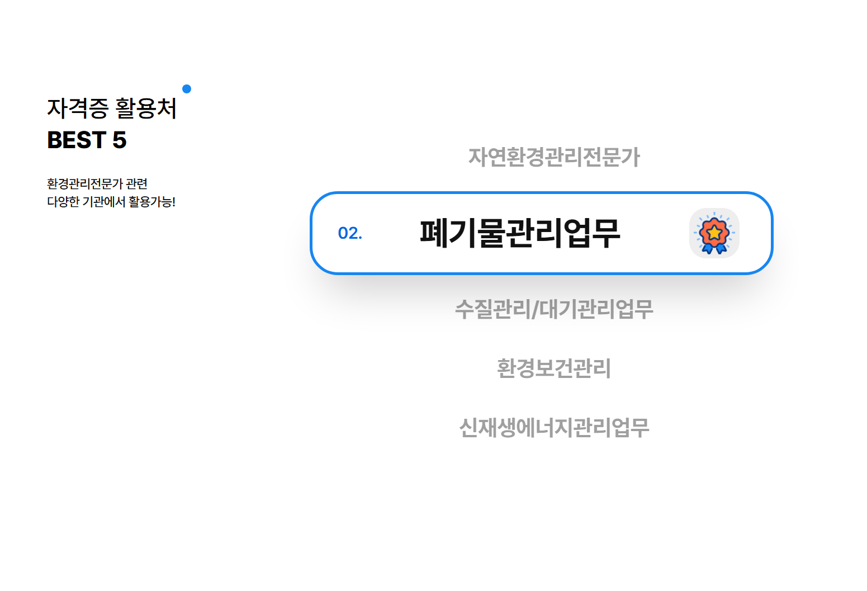Click the 02. number label

(350, 233)
